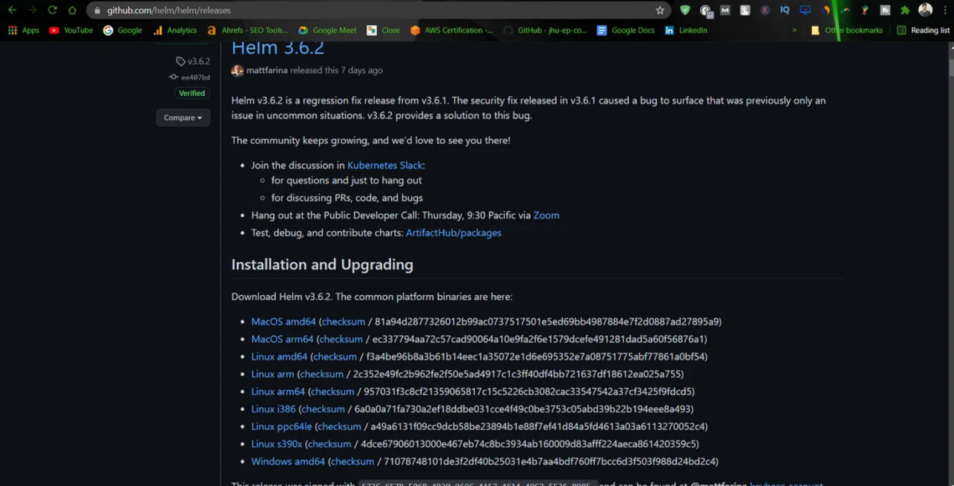Open the Google bookmark
Viewport: 954px width, 486px height.
pos(122,30)
